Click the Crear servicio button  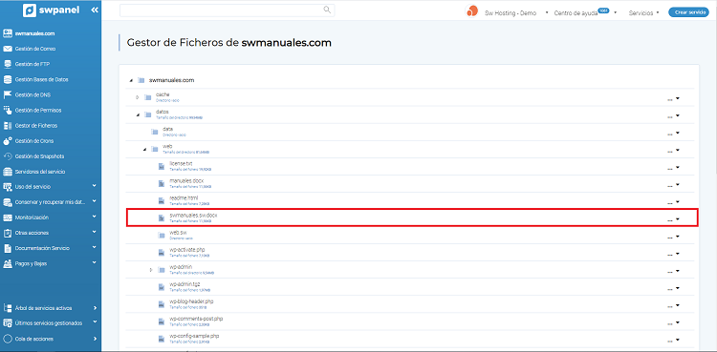point(688,12)
